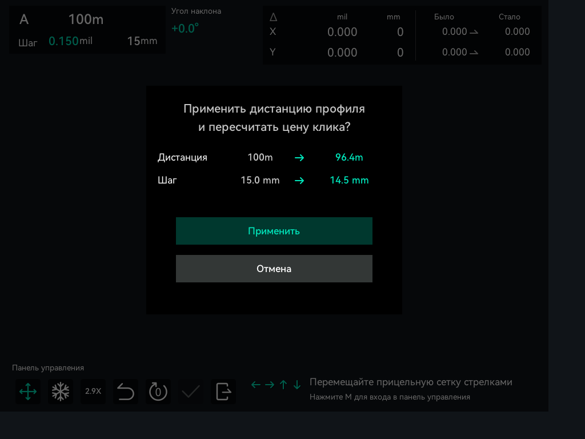Click the undo arrow icon
This screenshot has width=585, height=439.
point(125,392)
